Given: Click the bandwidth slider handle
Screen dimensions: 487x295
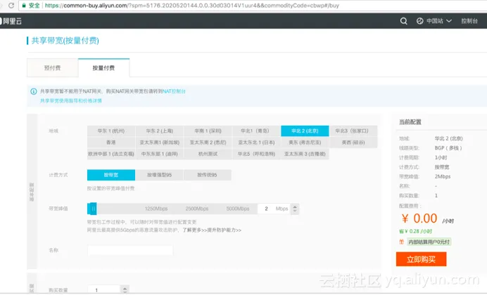Looking at the screenshot, I should [93, 209].
